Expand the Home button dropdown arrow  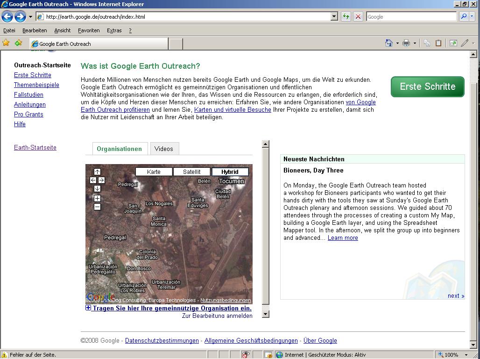397,43
